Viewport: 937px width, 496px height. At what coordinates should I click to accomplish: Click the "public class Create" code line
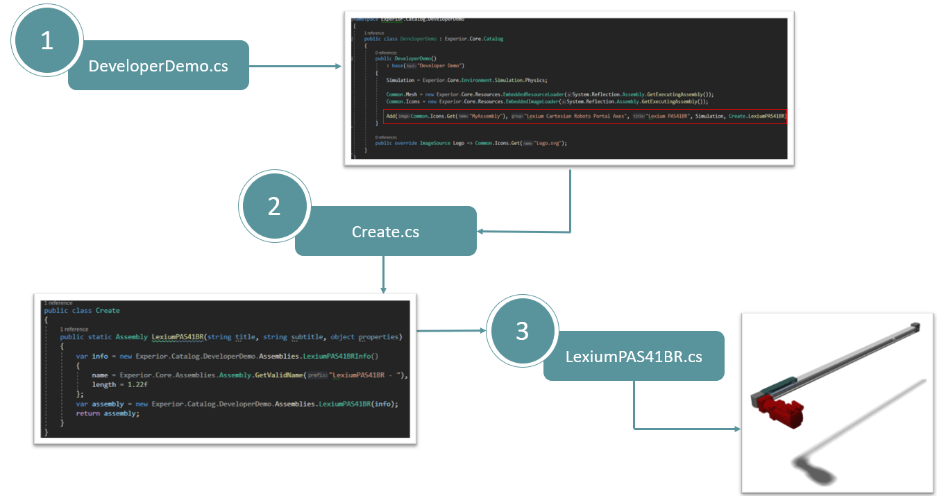[x=82, y=310]
